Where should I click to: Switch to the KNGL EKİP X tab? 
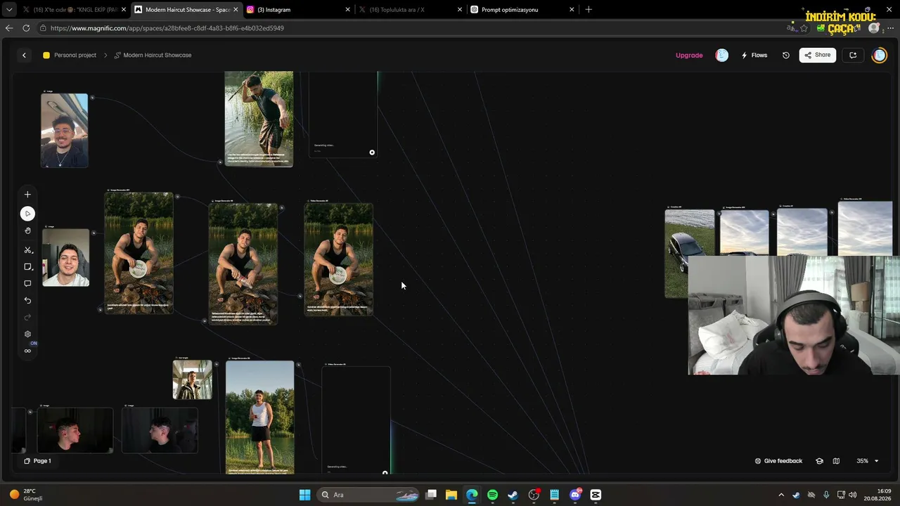click(74, 10)
